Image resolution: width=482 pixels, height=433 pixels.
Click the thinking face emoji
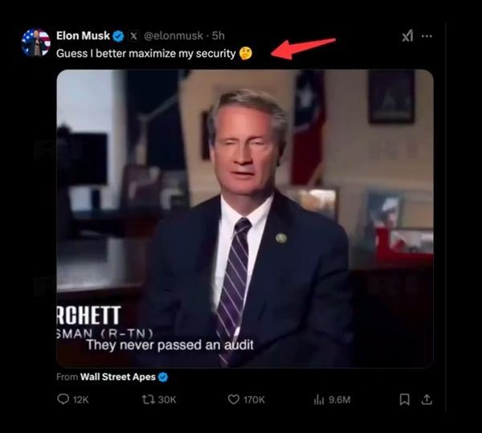246,53
